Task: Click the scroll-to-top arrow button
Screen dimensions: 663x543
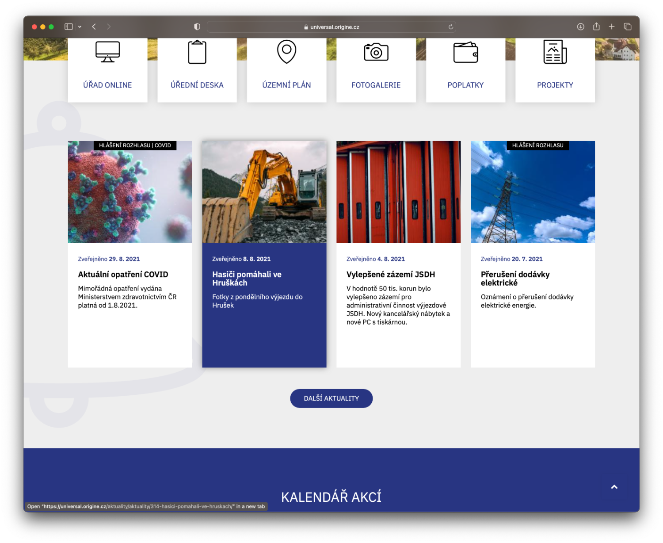Action: click(x=614, y=487)
